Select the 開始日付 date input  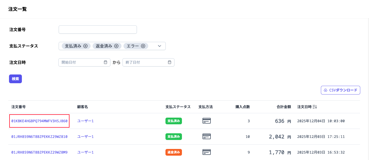(84, 62)
